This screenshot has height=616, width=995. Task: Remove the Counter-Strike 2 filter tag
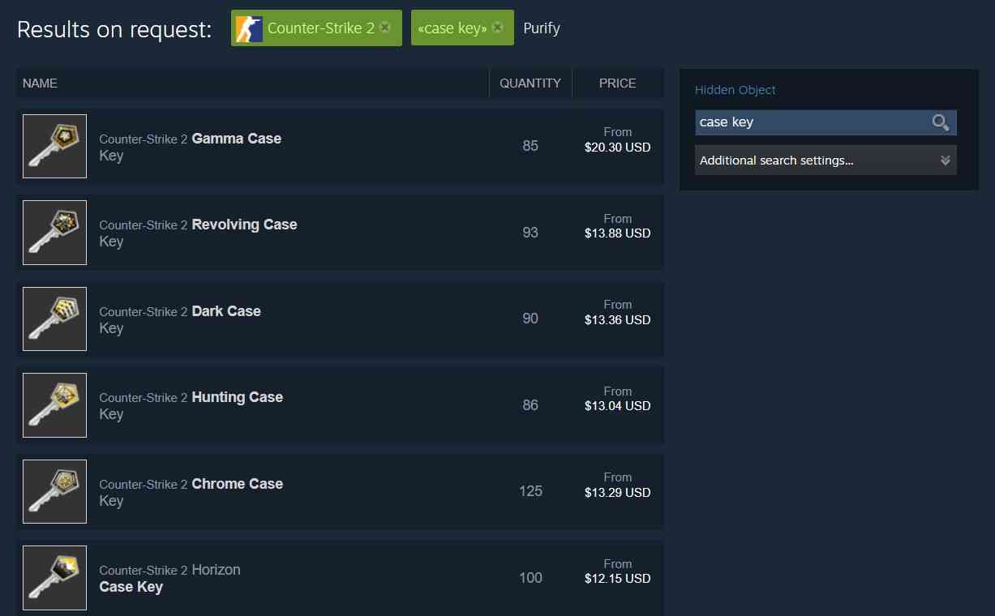[385, 28]
